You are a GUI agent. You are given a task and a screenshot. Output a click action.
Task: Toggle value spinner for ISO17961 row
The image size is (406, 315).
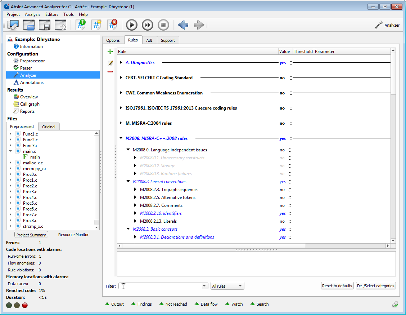(x=291, y=108)
